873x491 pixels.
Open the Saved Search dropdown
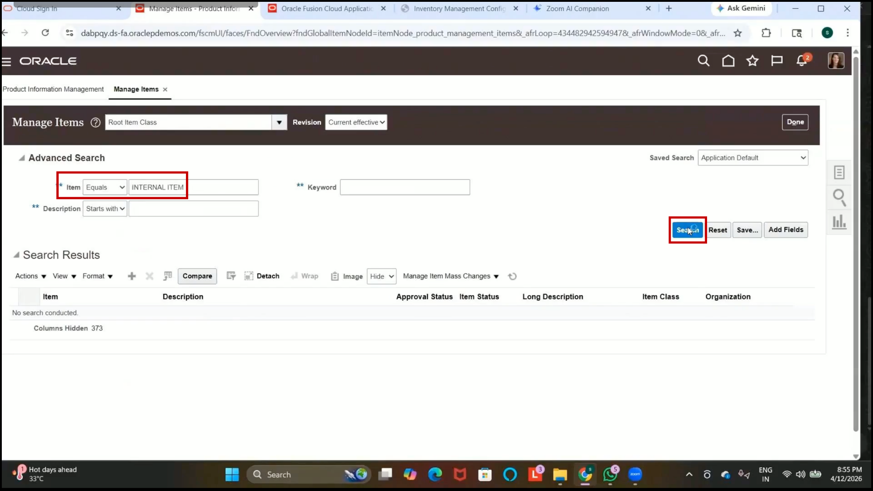[x=753, y=158]
